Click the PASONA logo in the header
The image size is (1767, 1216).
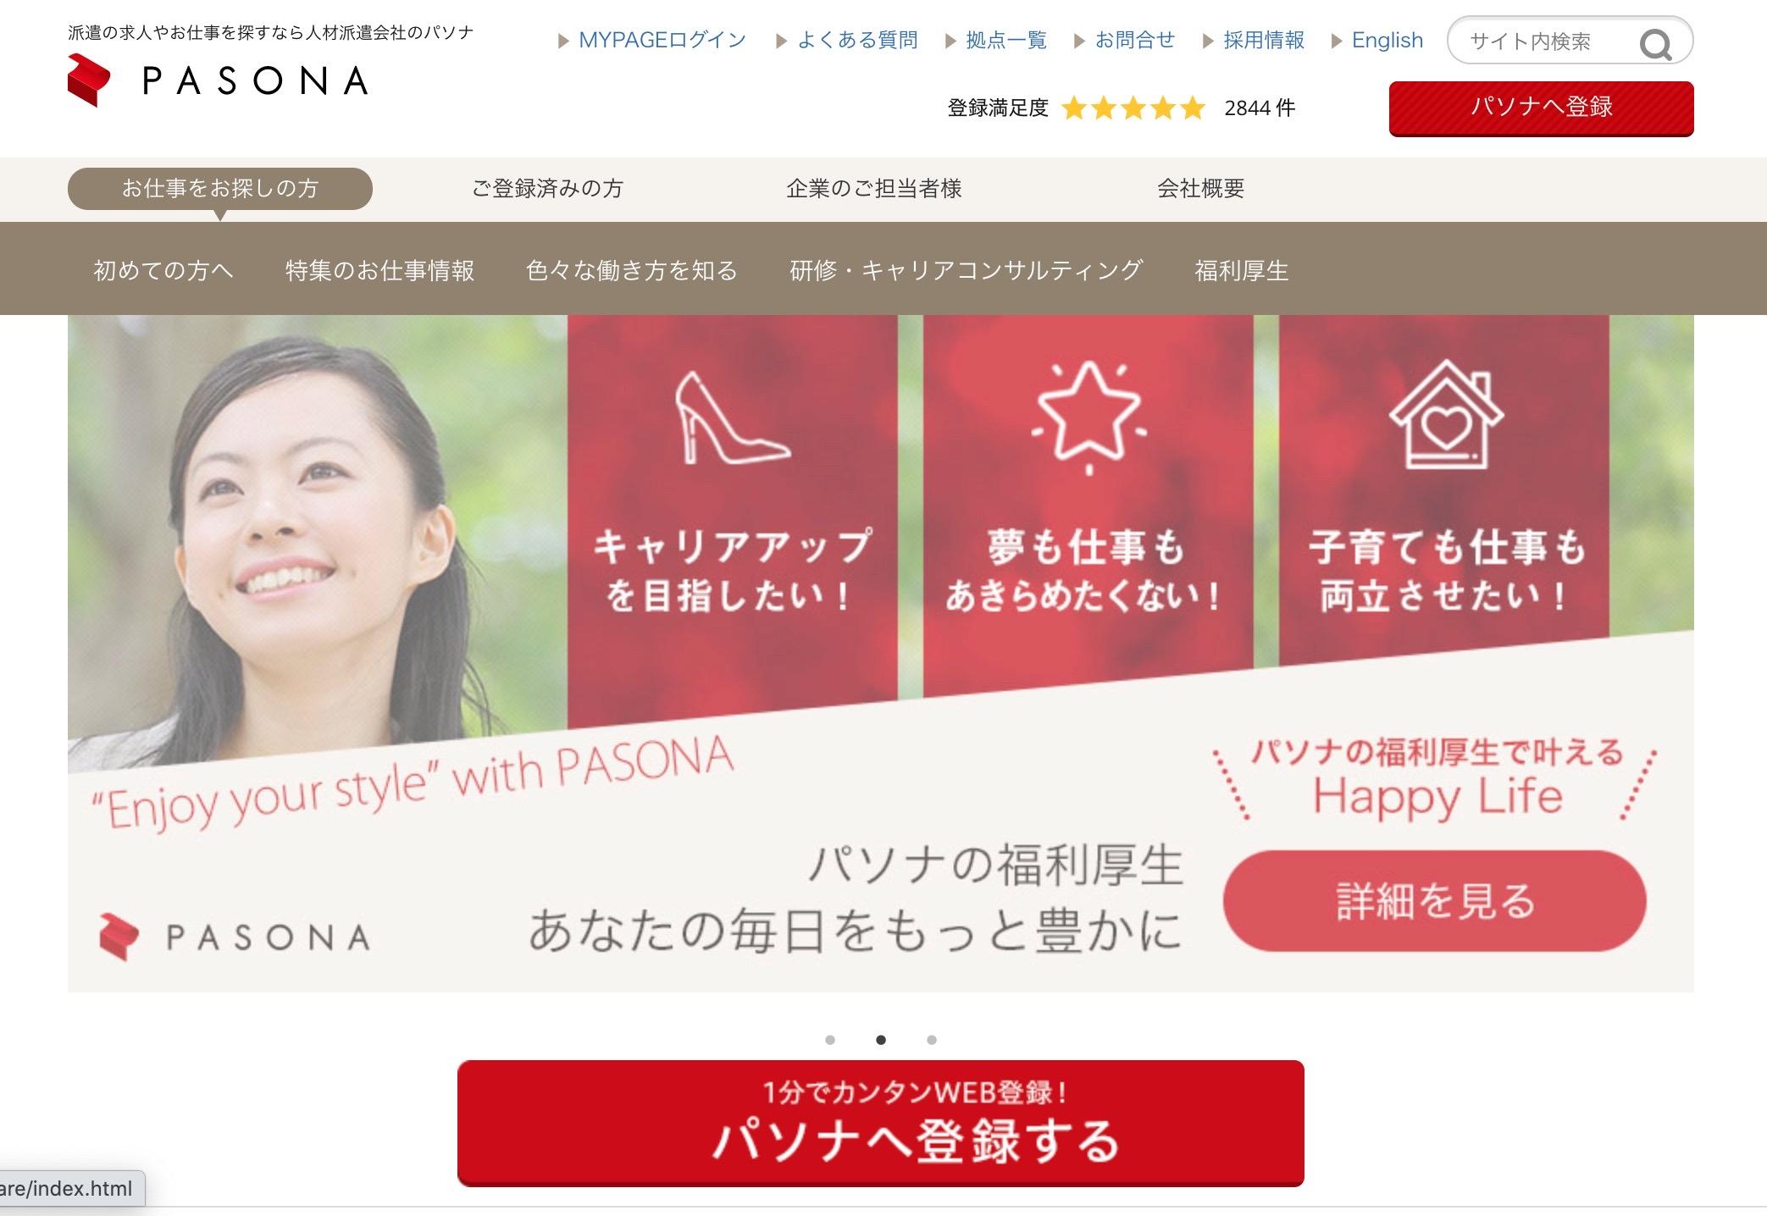tap(218, 80)
